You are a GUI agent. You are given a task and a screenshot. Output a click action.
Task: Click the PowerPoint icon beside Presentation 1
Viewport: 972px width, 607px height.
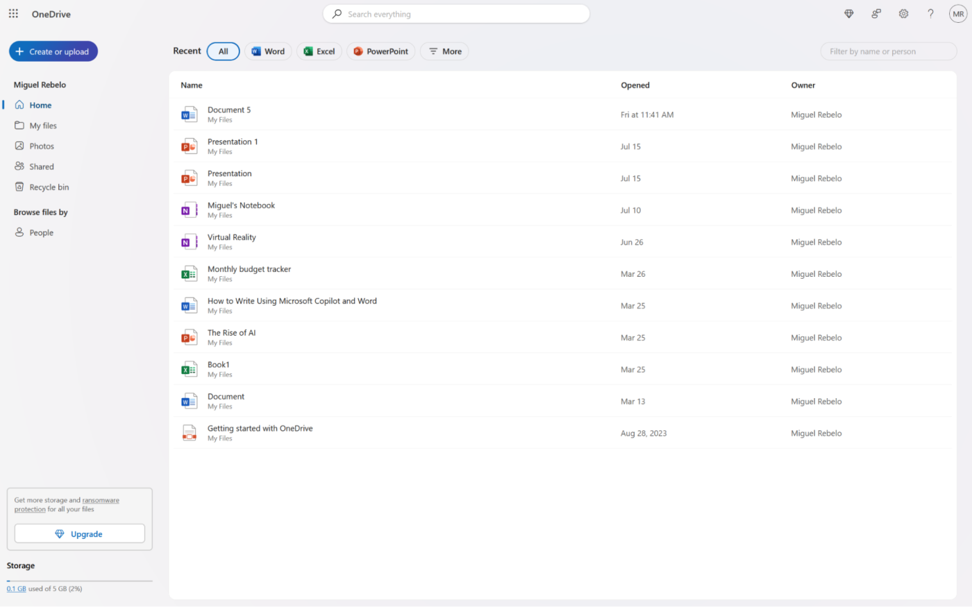click(189, 146)
